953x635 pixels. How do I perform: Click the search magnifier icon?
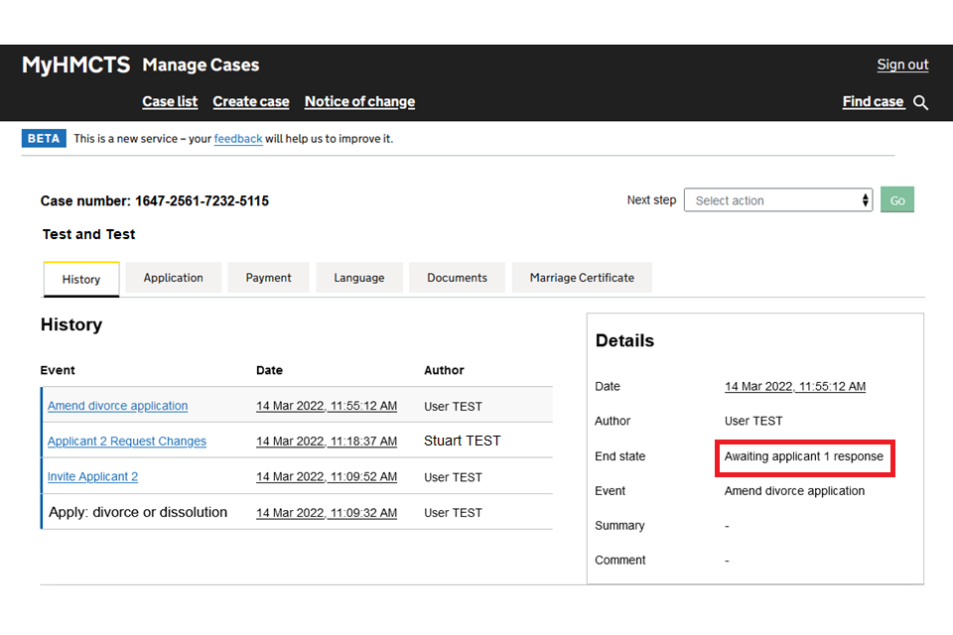coord(920,102)
